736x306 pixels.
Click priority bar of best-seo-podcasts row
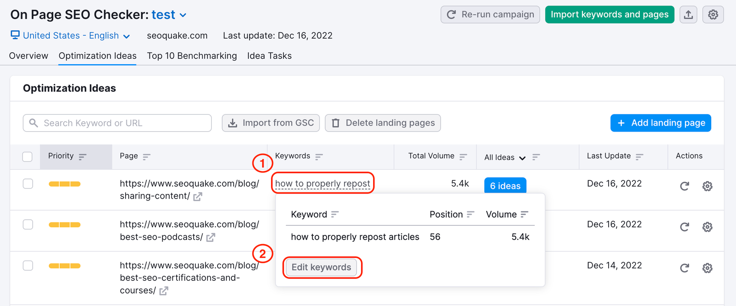tap(64, 225)
